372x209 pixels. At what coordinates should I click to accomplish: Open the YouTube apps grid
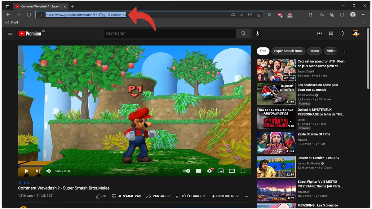pos(331,33)
